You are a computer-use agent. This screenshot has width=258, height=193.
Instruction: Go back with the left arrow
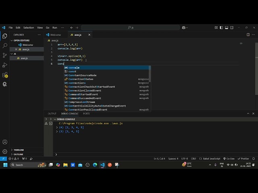(72, 28)
